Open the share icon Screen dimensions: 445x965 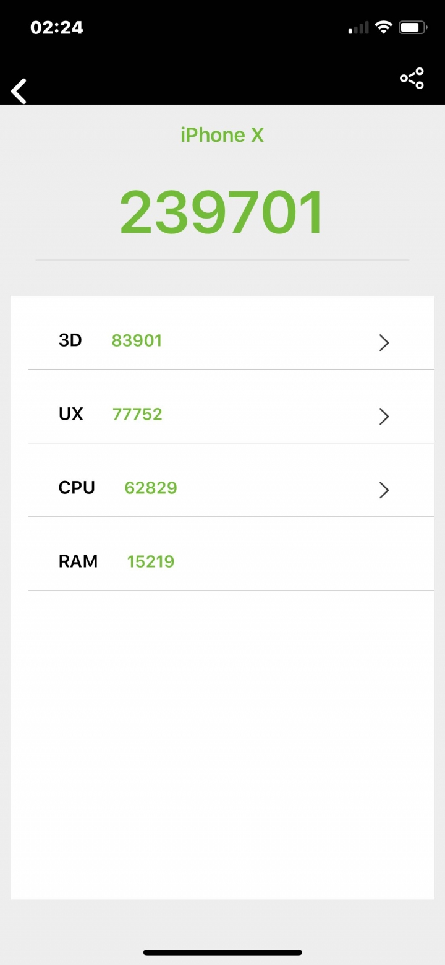point(412,78)
